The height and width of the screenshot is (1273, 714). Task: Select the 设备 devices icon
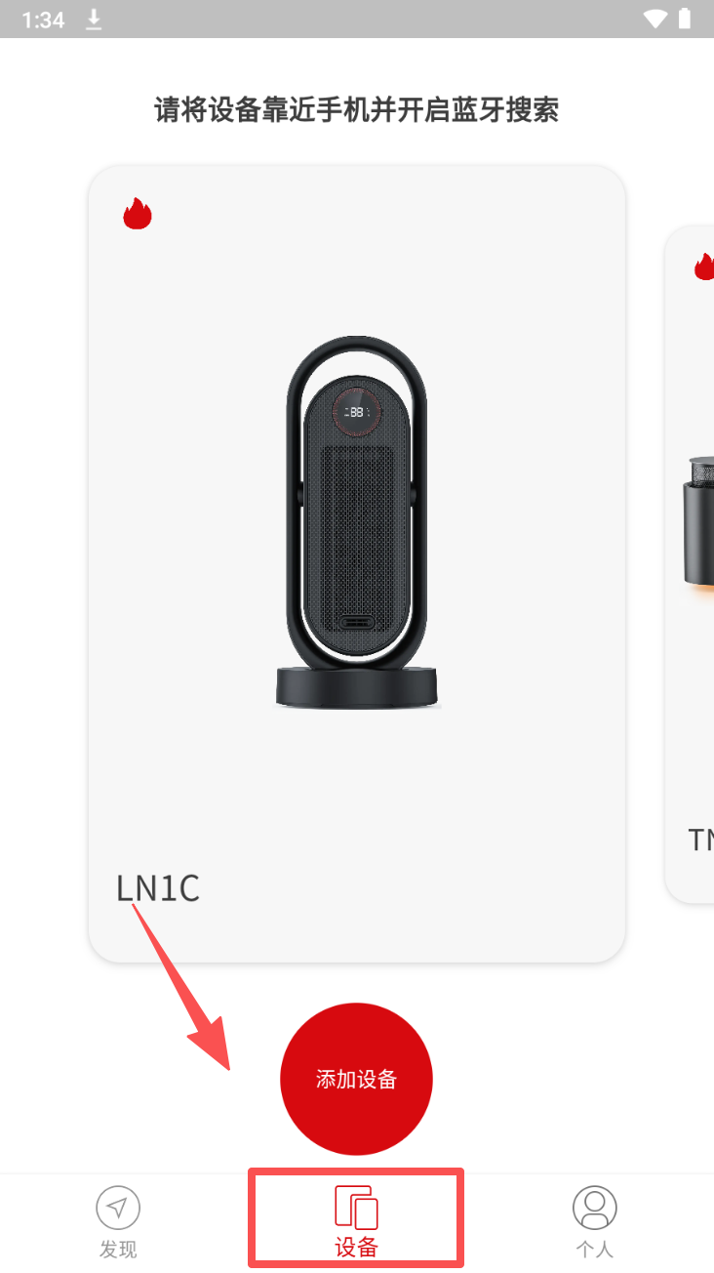pos(356,1208)
